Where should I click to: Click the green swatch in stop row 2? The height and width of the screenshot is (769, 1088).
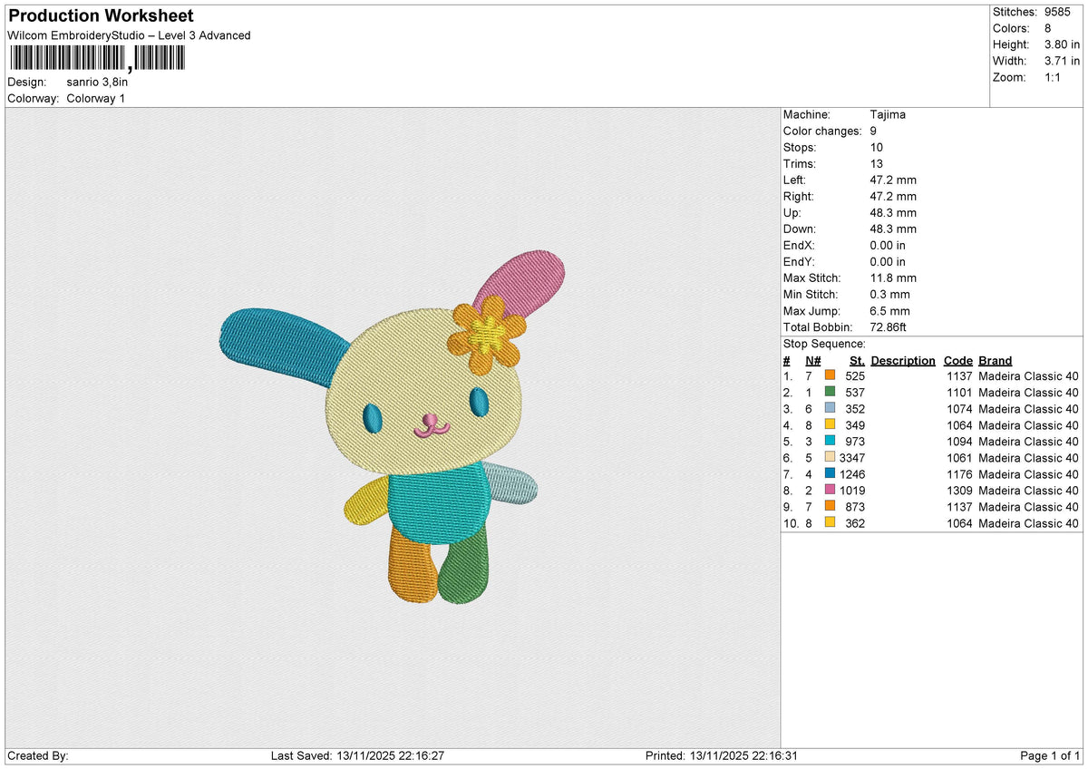[830, 392]
